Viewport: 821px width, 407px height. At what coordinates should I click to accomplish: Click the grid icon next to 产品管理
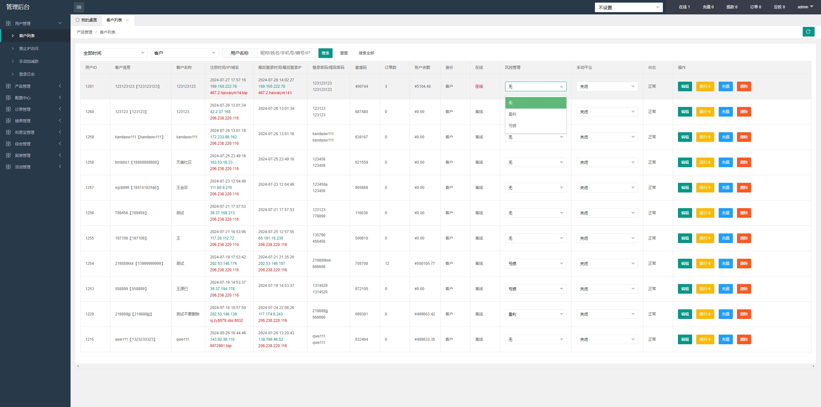pyautogui.click(x=8, y=86)
